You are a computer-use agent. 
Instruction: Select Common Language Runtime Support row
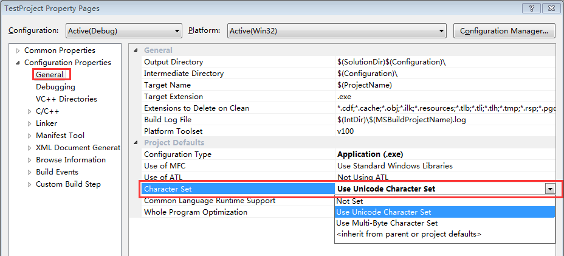[238, 201]
